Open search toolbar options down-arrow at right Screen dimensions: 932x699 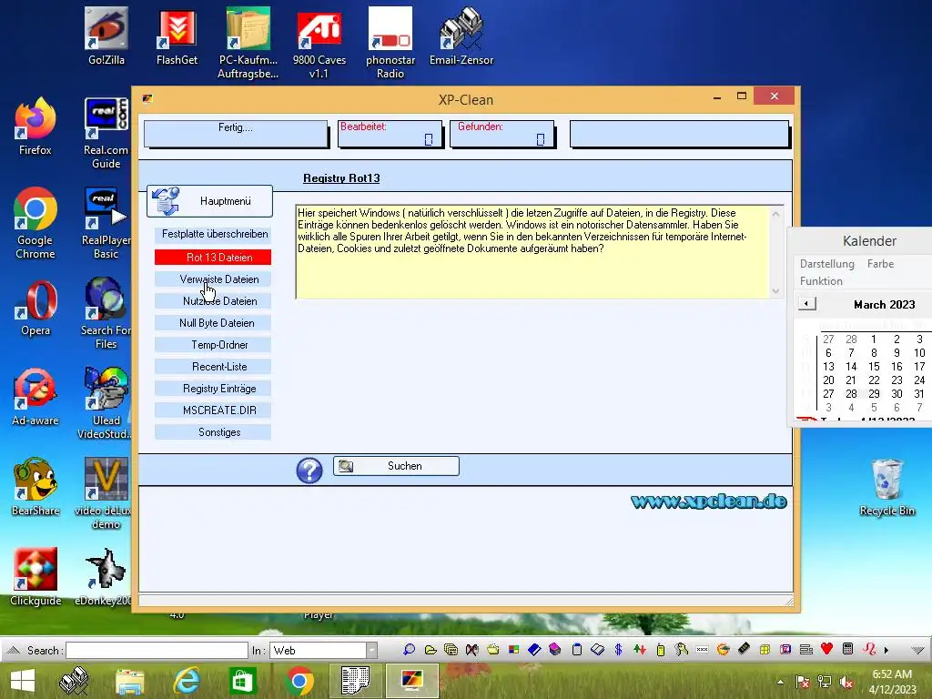pos(917,650)
